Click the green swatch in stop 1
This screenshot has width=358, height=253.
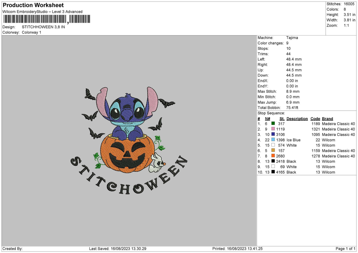click(x=273, y=124)
